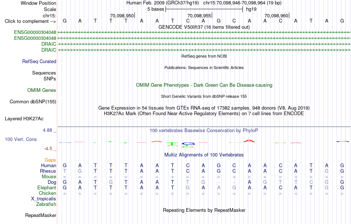The height and width of the screenshot is (224, 351).
Task: Click 'Repeating Elements by RepeatMasker' title
Action: click(204, 210)
